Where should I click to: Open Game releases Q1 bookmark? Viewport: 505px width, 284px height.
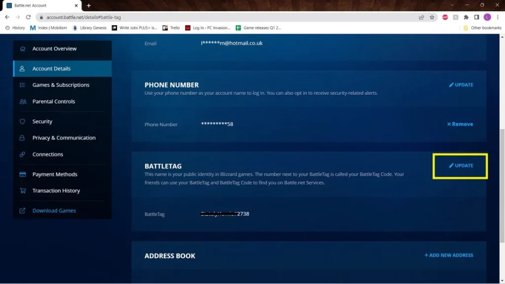(x=258, y=28)
